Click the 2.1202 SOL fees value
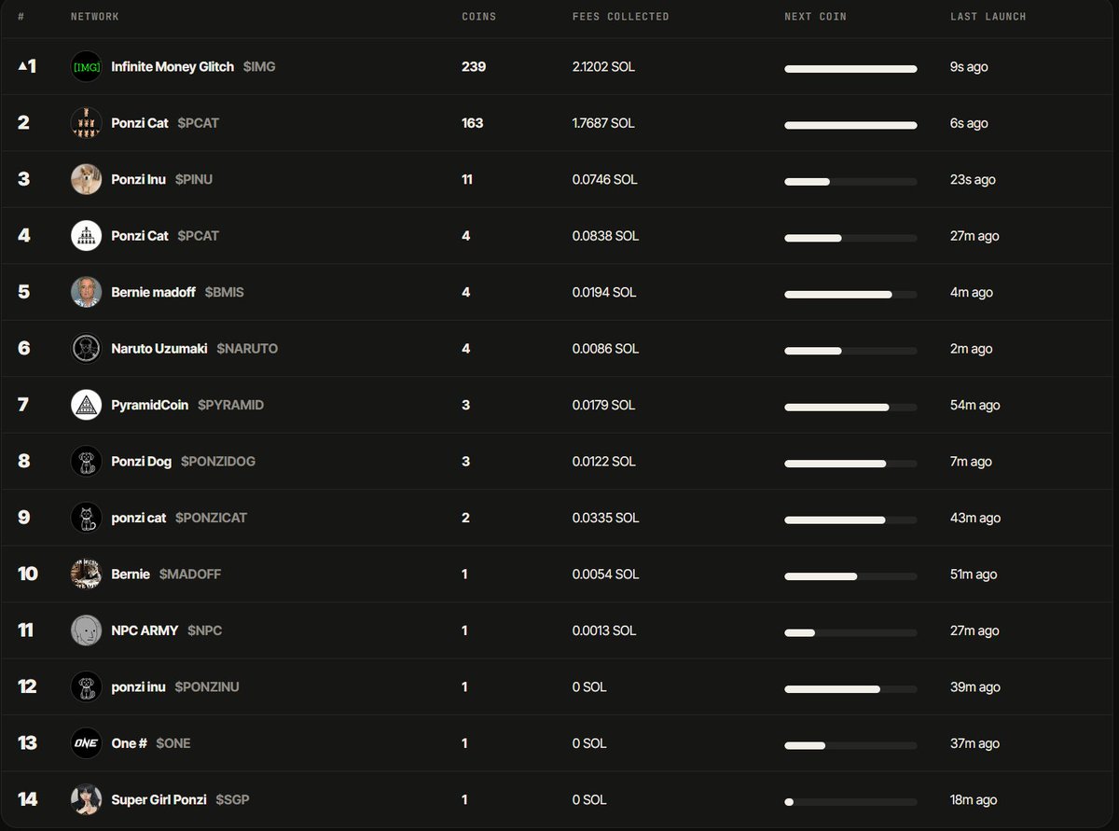 (604, 67)
